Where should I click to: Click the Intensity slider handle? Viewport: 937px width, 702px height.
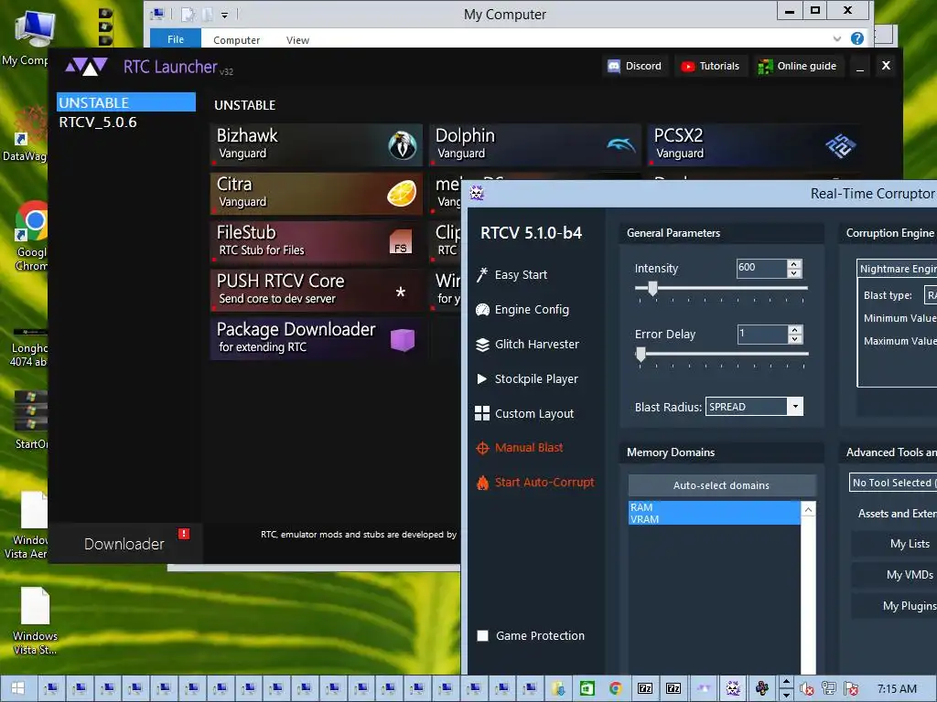pos(652,288)
